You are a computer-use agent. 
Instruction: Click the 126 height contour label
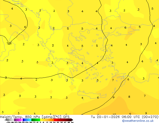(9, 43)
